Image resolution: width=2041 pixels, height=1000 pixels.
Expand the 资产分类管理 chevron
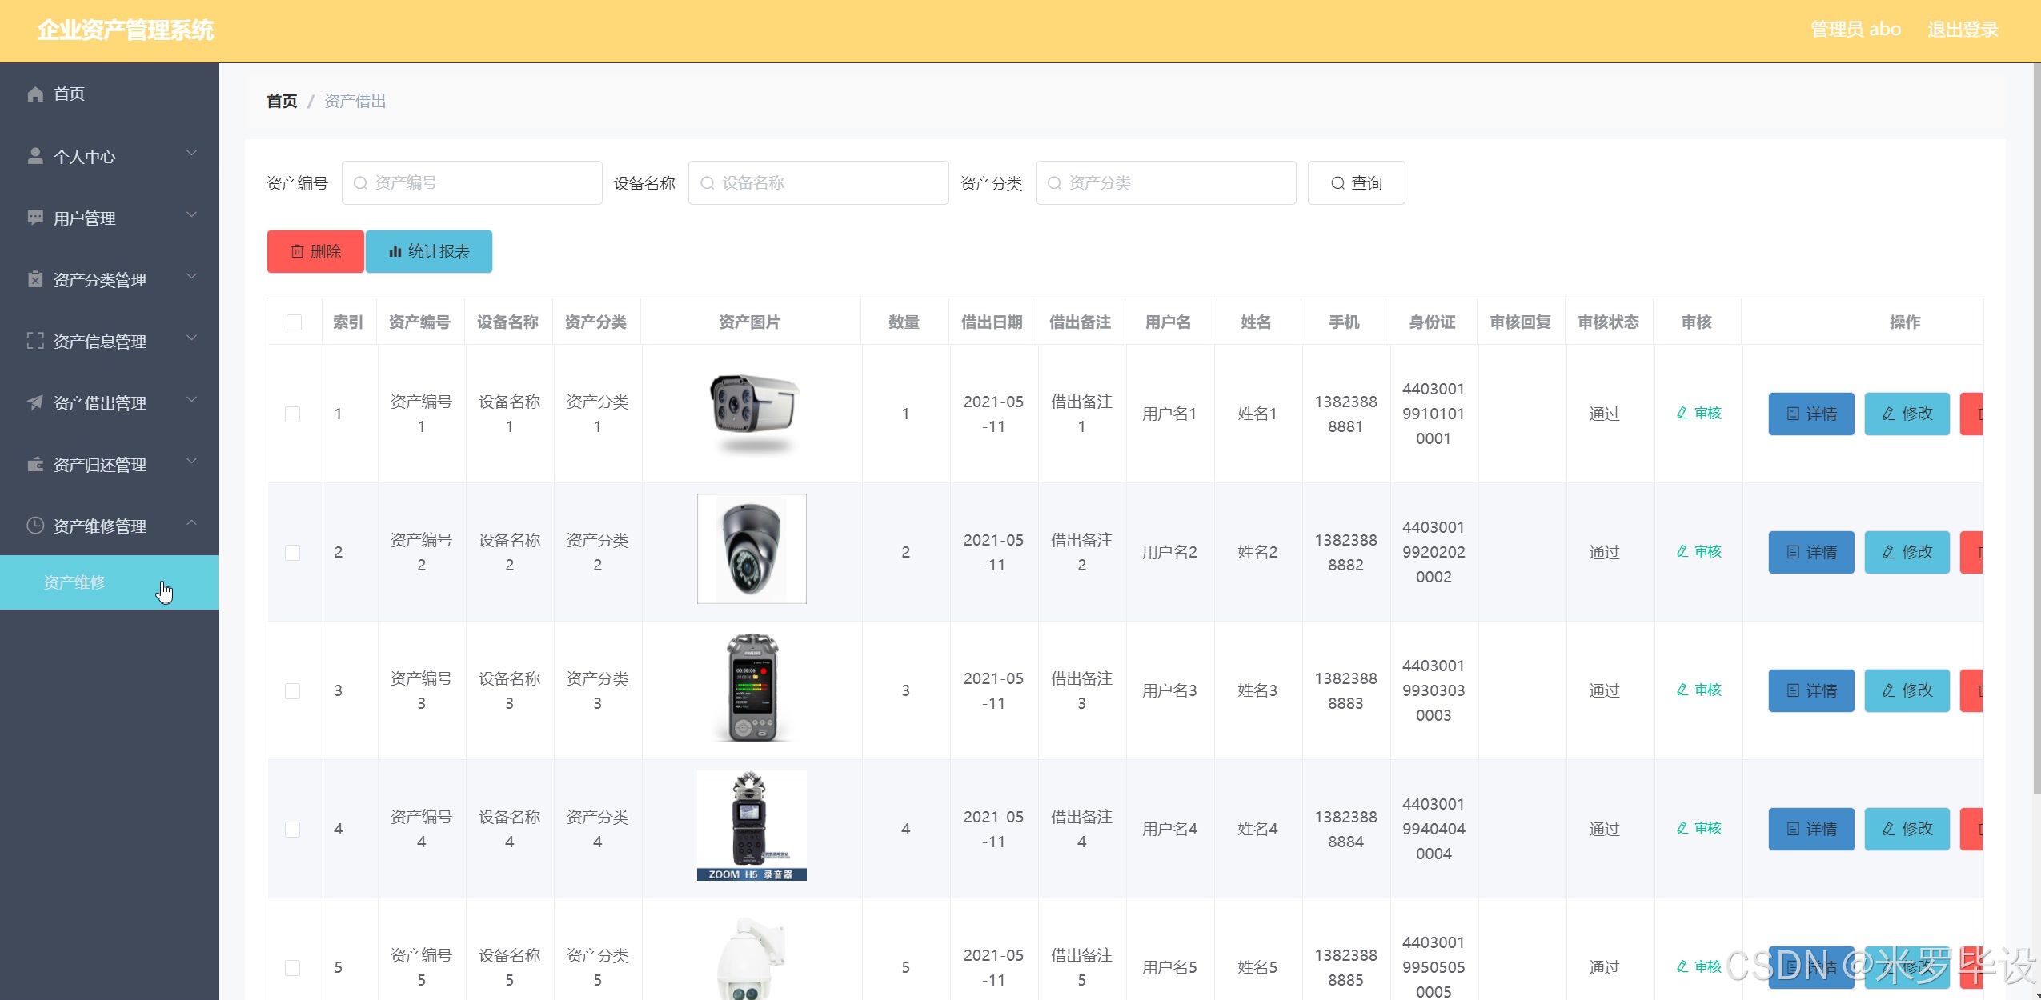click(x=191, y=277)
